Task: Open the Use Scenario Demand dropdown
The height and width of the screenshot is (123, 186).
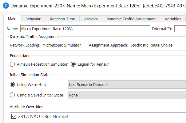Action: 127,84
